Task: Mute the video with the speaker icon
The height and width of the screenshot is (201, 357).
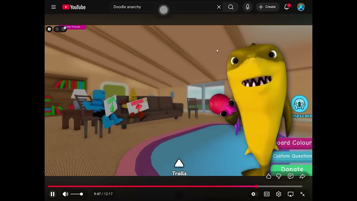Action: 65,194
